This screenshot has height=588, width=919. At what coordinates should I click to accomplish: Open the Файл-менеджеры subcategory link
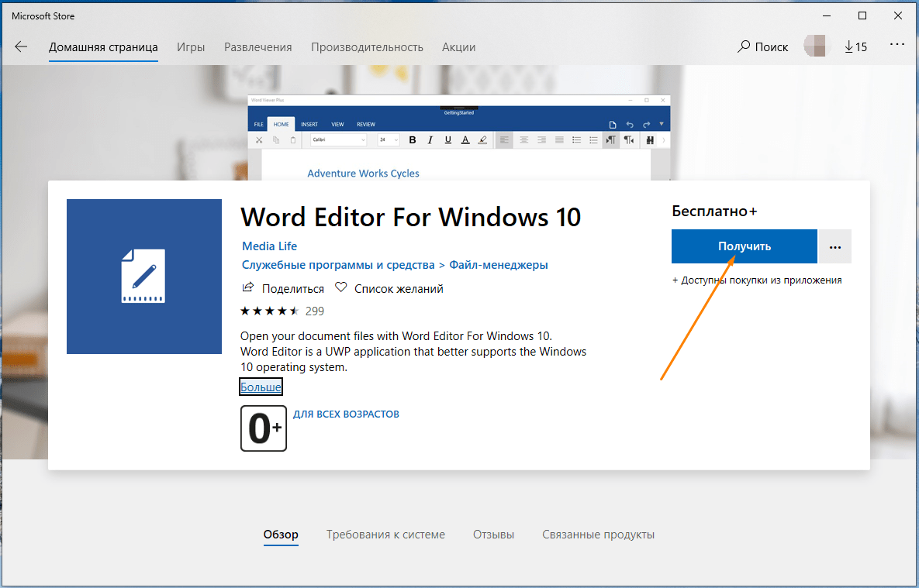point(499,265)
